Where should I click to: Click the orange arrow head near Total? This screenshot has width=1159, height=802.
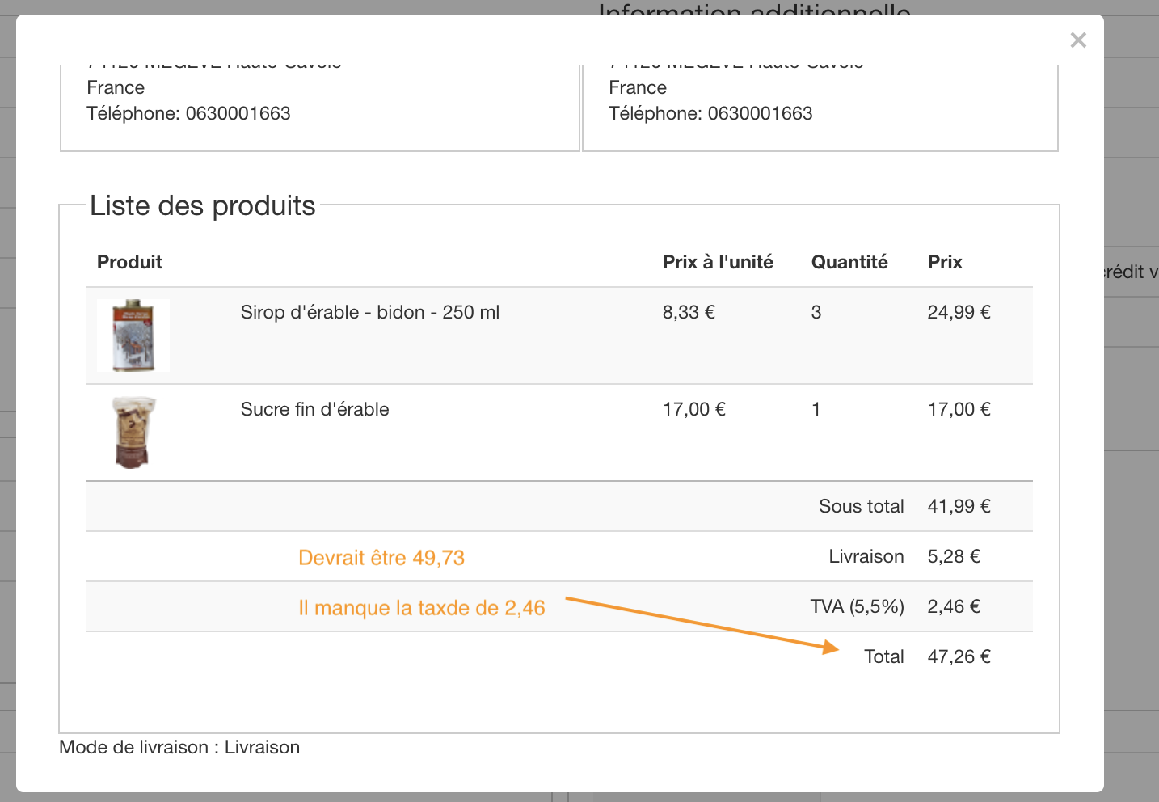coord(831,647)
